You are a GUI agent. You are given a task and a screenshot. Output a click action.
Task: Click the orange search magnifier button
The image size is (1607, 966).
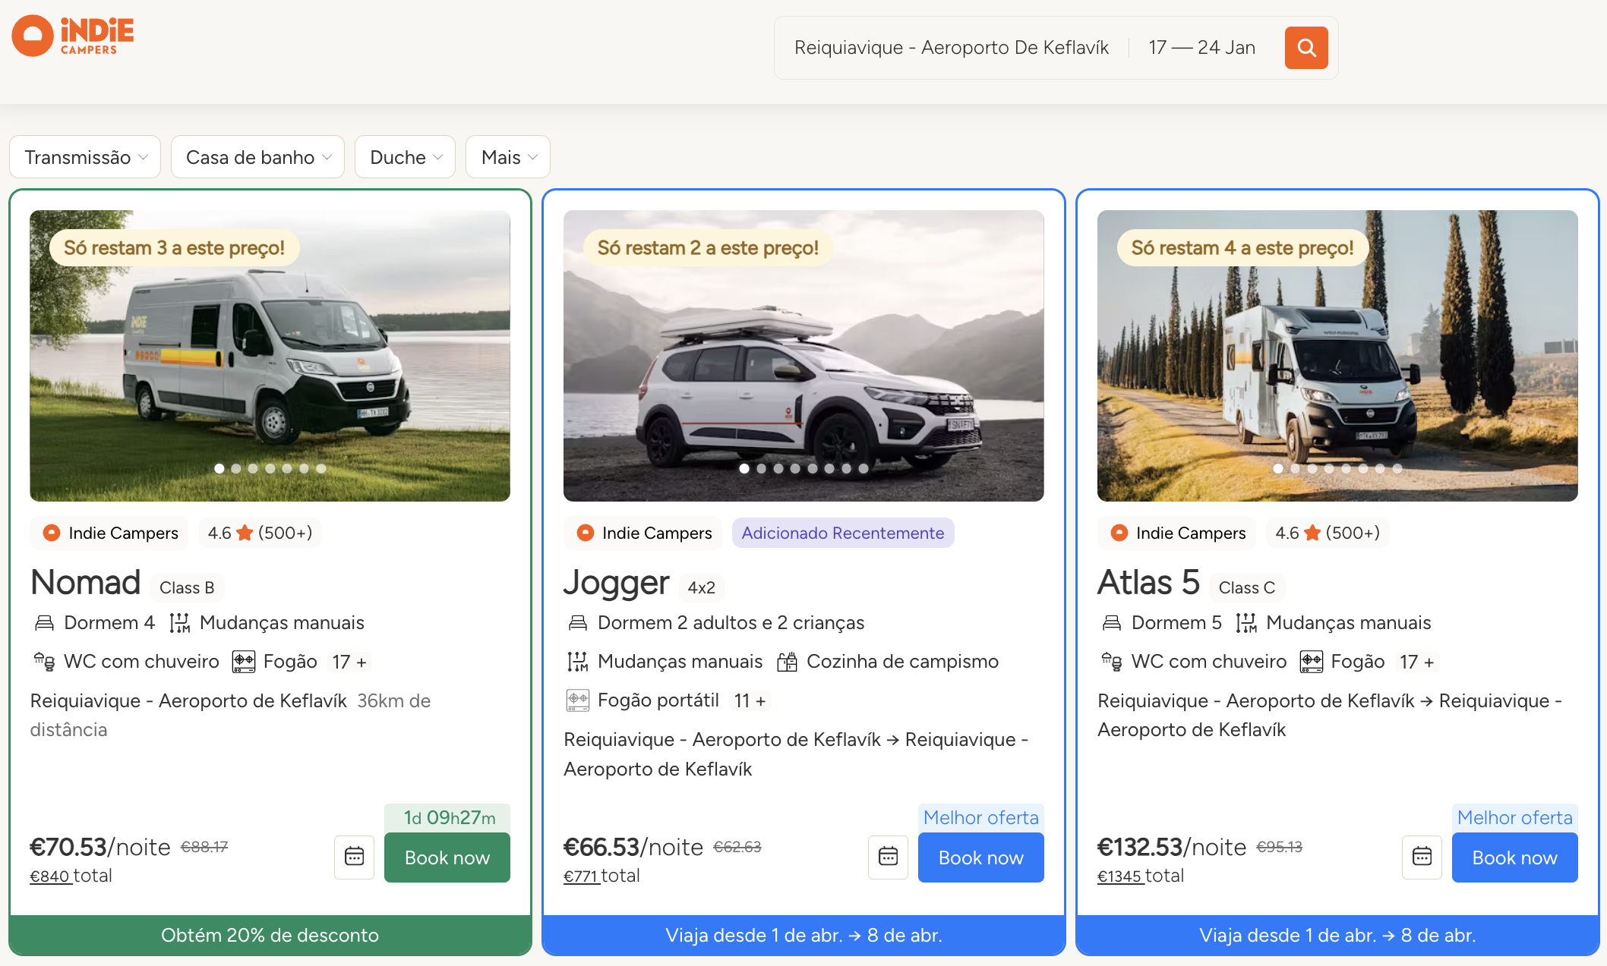tap(1306, 48)
